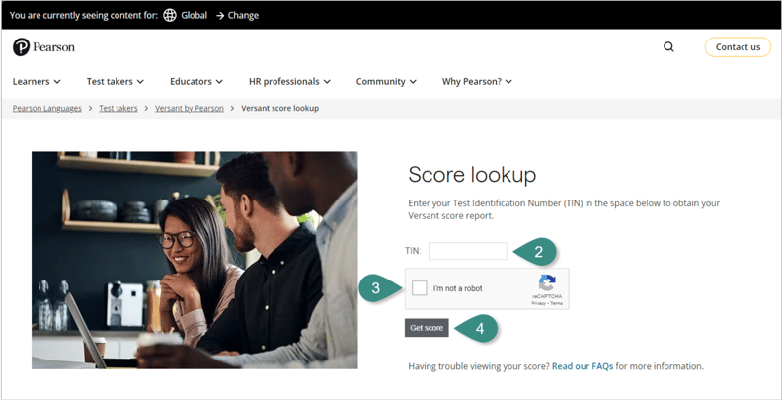This screenshot has height=400, width=782.
Task: Click Change in the region banner
Action: 237,15
